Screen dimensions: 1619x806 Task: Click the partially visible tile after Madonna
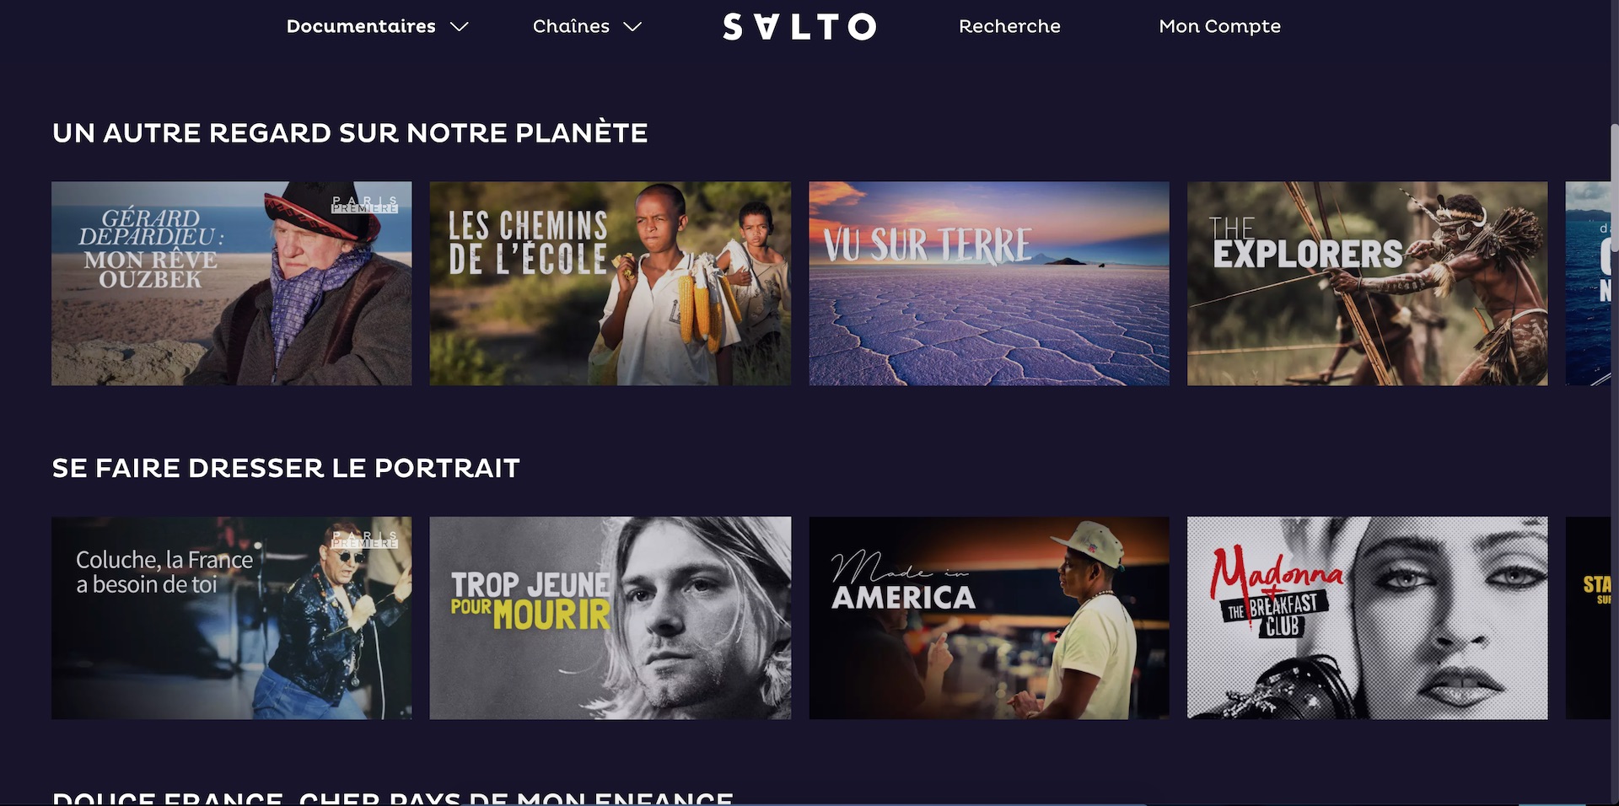[x=1588, y=618]
